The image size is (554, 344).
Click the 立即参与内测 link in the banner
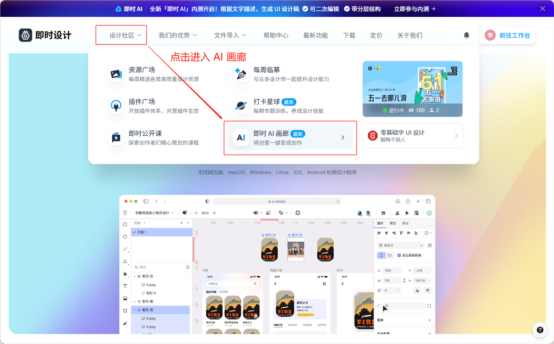415,9
